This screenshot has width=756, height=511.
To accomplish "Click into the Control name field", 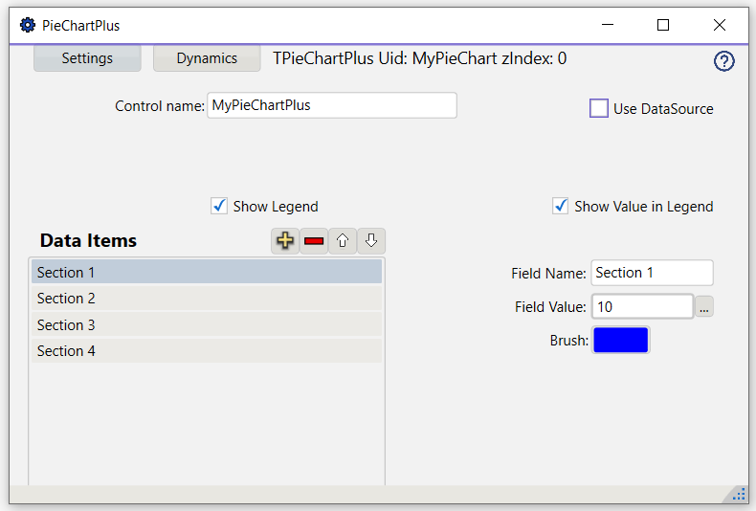I will [x=332, y=105].
